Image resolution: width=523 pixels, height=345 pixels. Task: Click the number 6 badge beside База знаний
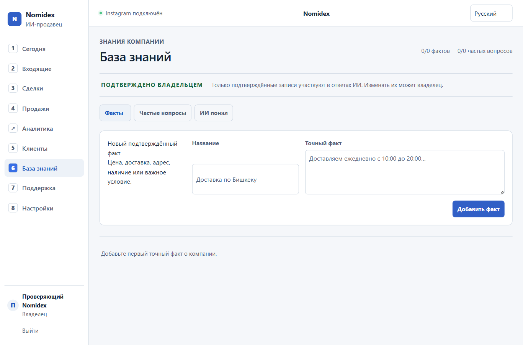pos(13,168)
